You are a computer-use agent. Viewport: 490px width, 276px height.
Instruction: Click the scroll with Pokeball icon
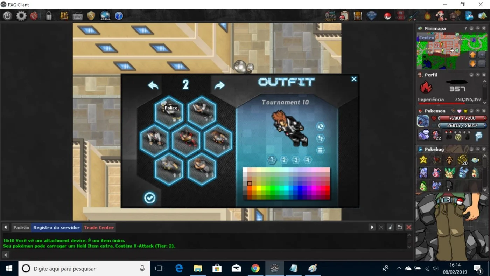(344, 16)
